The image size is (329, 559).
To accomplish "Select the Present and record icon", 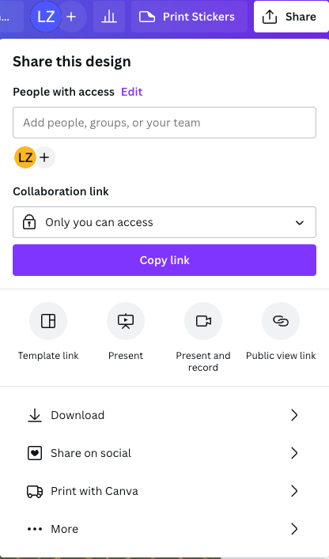I will (203, 321).
